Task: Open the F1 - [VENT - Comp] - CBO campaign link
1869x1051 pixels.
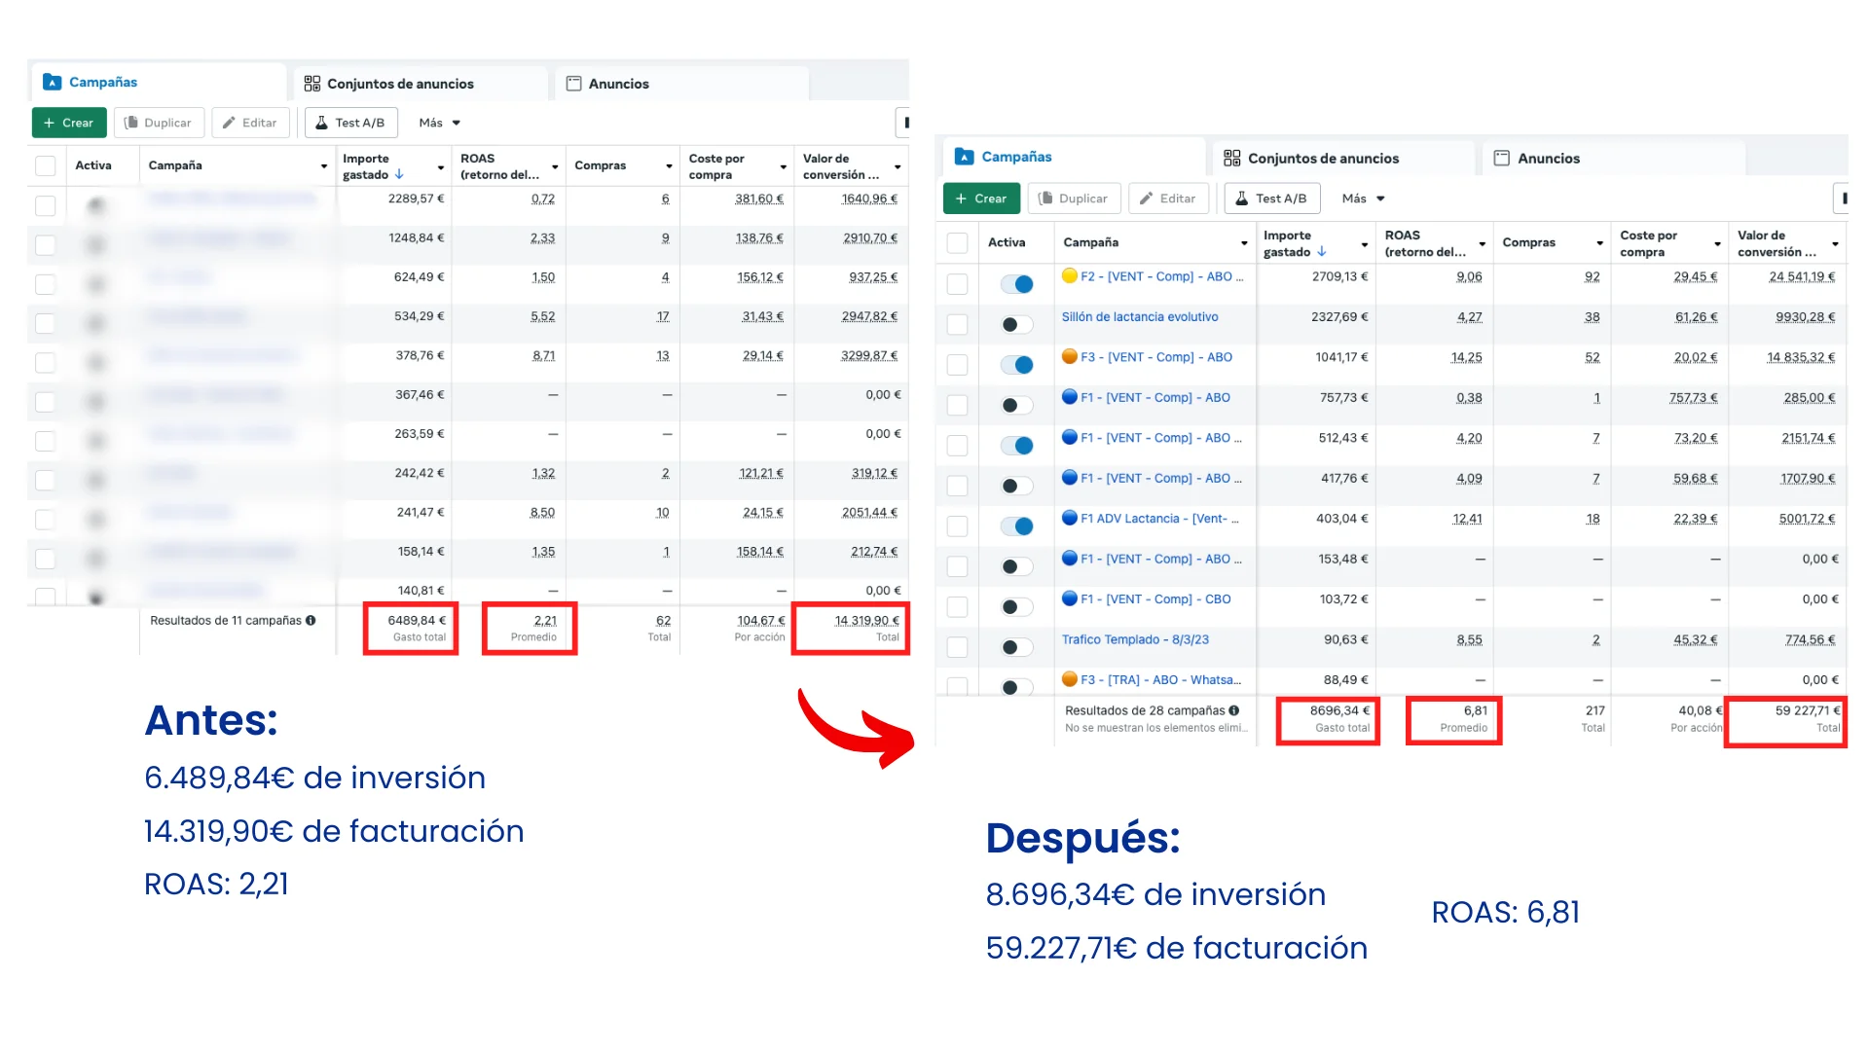Action: click(1155, 599)
